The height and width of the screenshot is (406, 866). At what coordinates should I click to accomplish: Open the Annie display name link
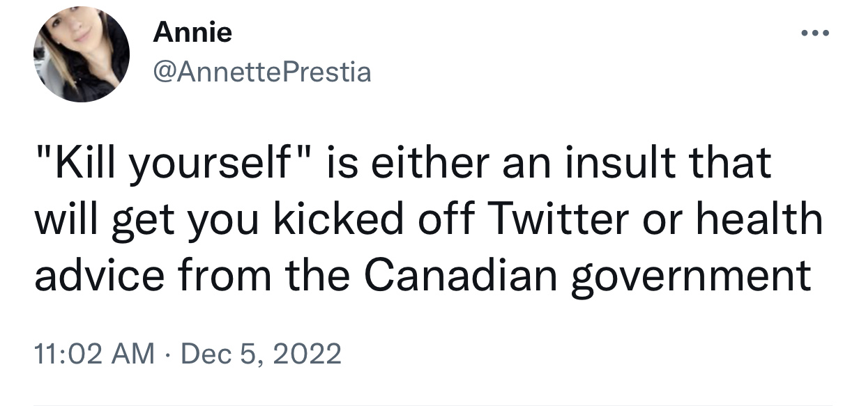tap(192, 32)
